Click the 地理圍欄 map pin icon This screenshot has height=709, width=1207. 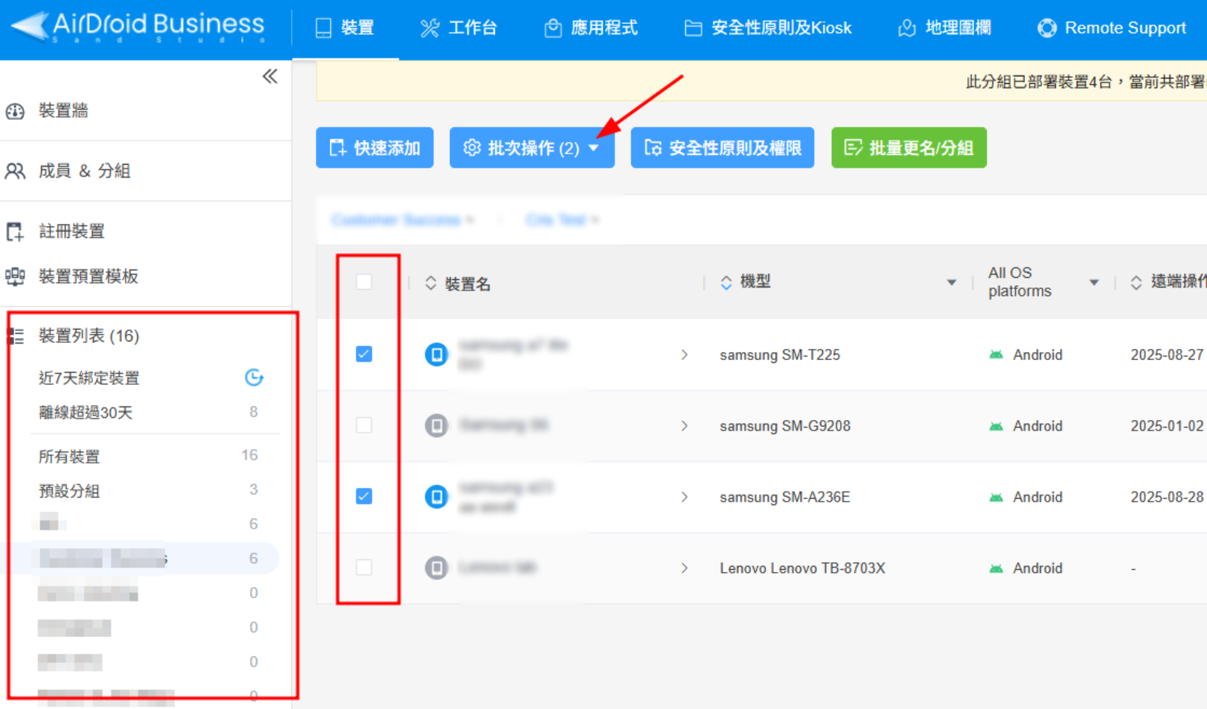point(907,28)
